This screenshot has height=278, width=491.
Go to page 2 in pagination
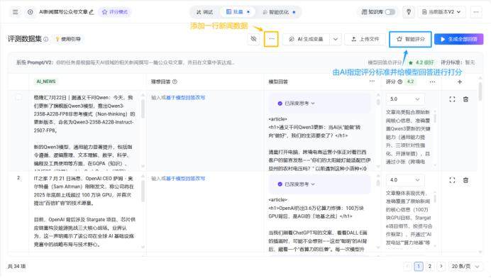(430, 266)
